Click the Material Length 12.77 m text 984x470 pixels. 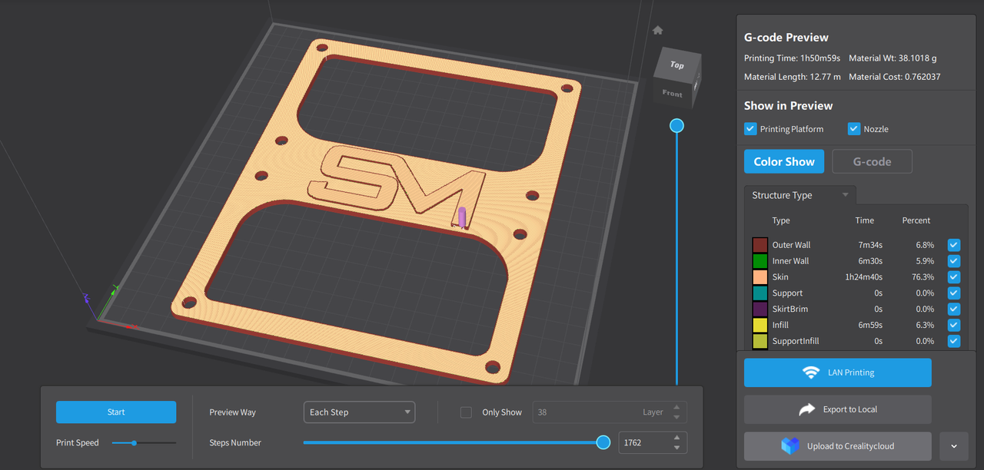[x=793, y=77]
